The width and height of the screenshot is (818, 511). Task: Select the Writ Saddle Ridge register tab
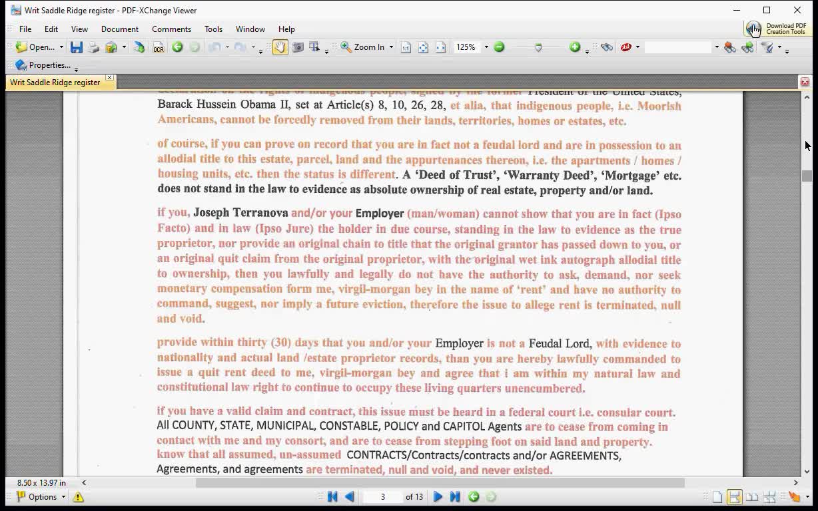click(x=55, y=83)
